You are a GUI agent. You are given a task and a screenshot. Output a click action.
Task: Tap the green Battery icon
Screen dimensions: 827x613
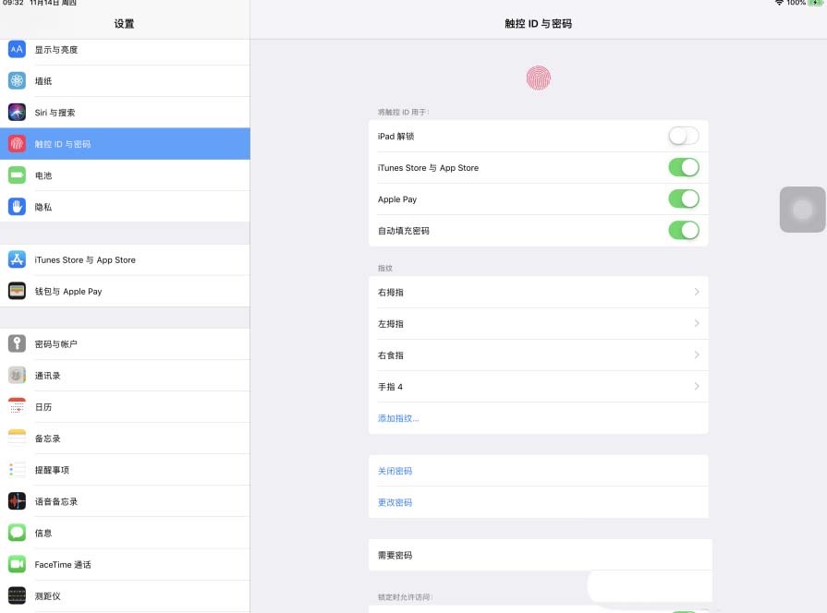coord(17,175)
